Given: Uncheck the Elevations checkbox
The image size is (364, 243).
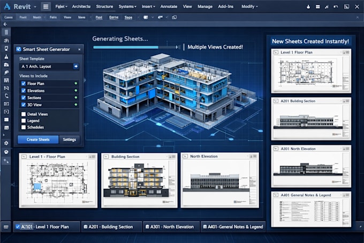Looking at the screenshot, I should coord(24,91).
